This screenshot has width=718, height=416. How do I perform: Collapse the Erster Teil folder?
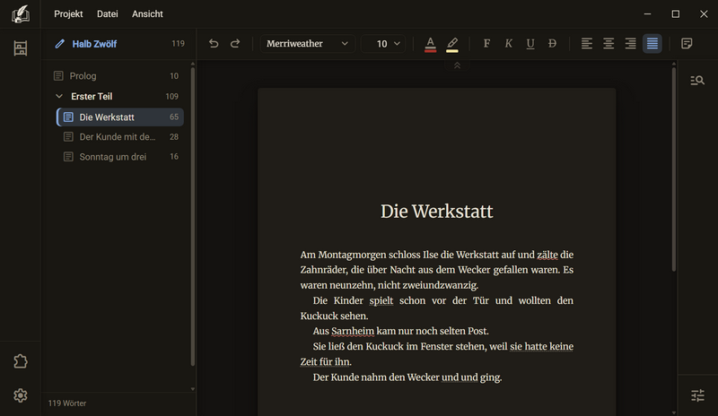click(59, 96)
